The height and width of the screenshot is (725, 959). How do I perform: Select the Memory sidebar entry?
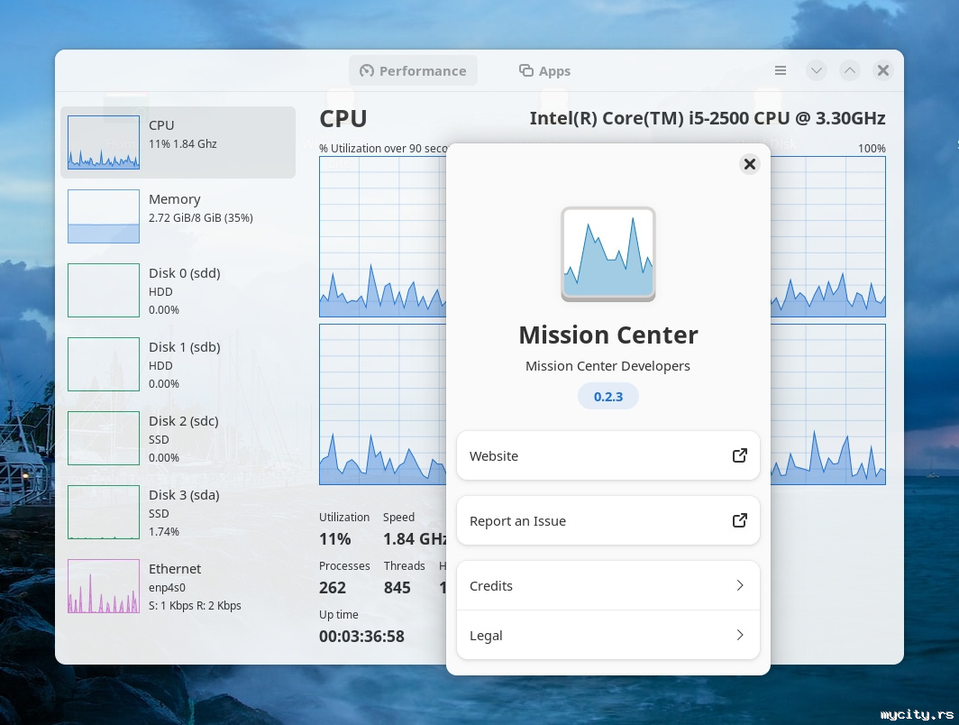tap(178, 216)
